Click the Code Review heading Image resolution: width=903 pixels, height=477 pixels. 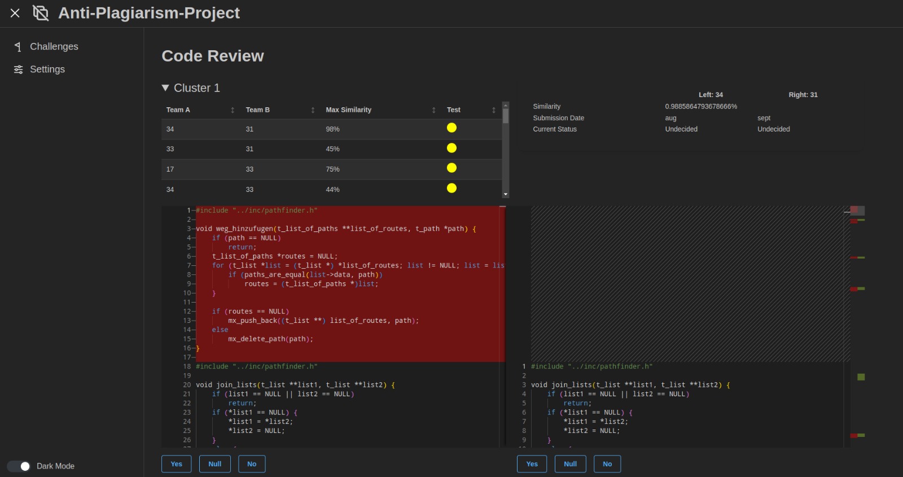pyautogui.click(x=213, y=56)
